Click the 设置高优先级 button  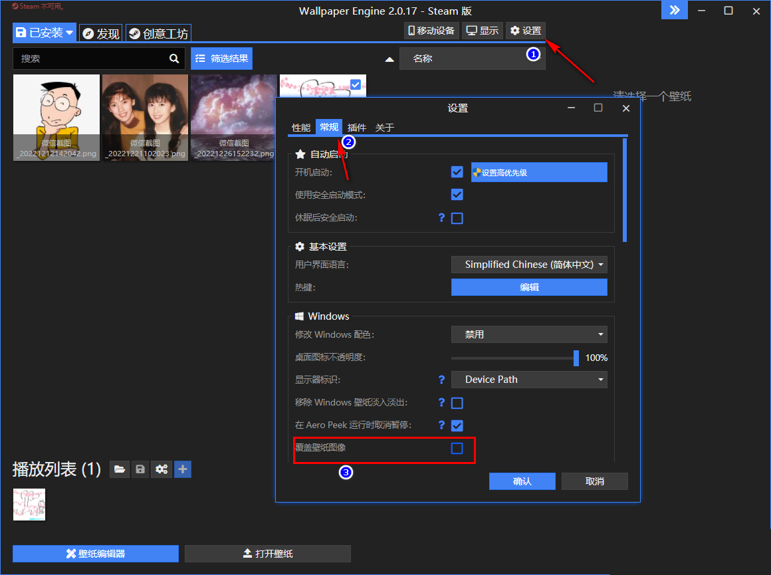(539, 172)
